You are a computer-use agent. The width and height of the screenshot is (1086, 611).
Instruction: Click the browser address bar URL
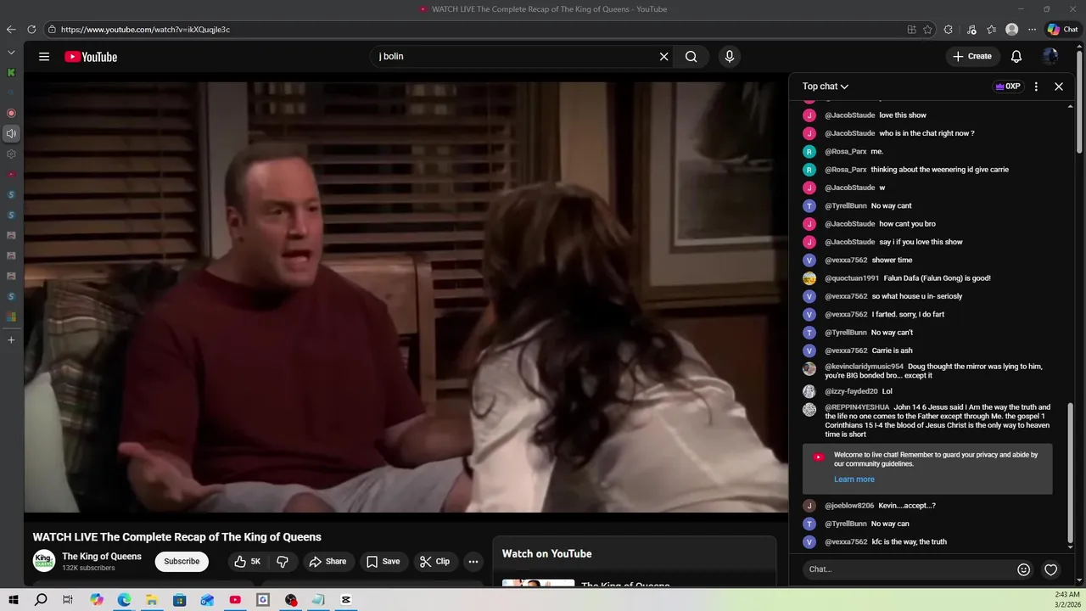coord(145,29)
